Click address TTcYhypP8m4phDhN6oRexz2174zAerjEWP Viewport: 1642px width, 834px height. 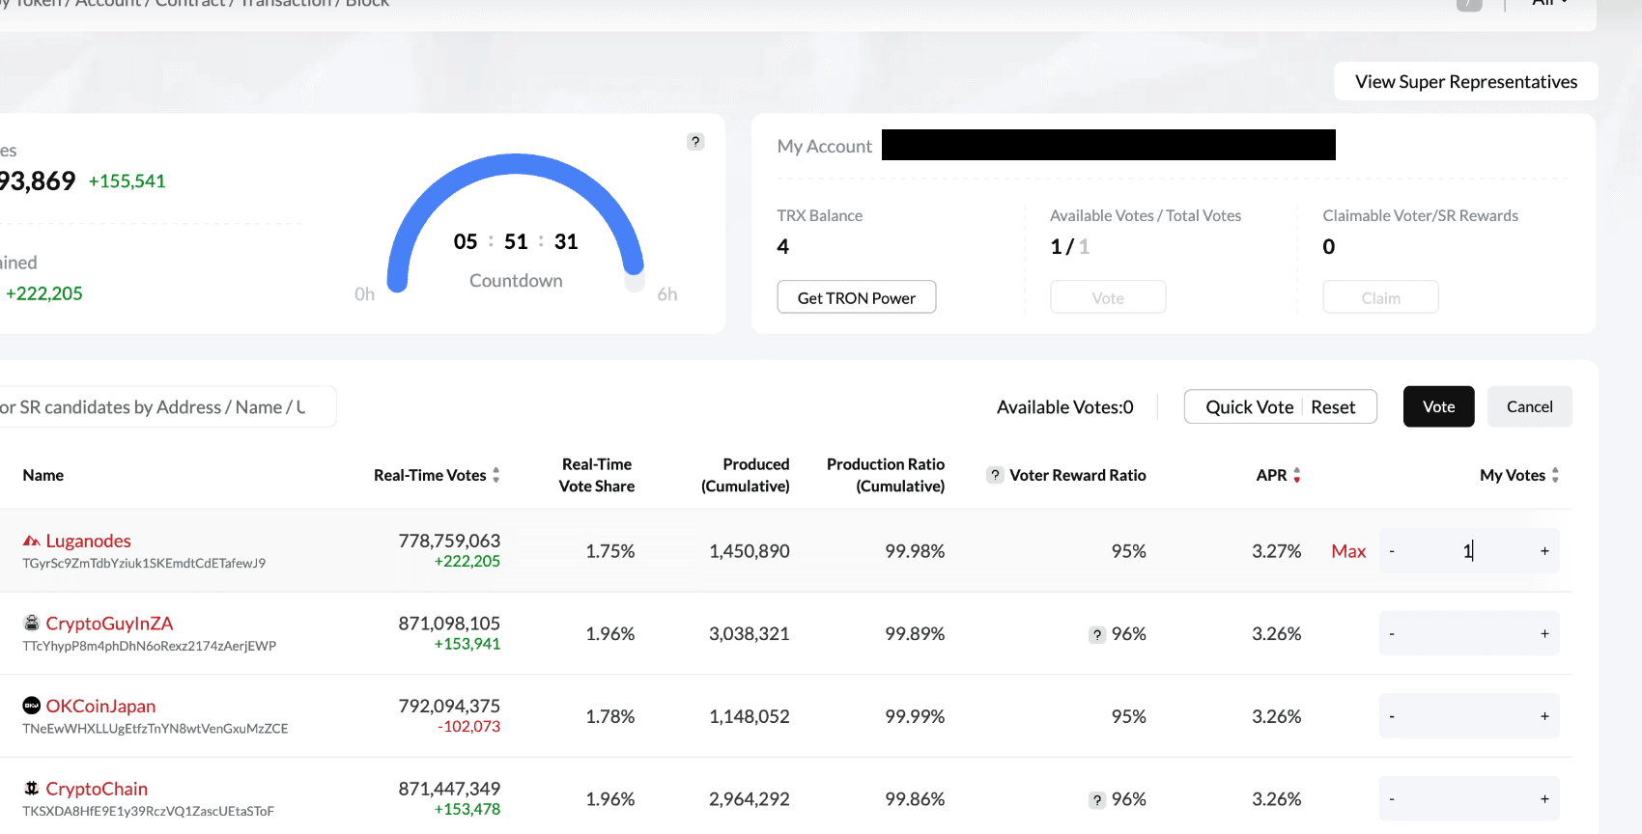[x=150, y=646]
